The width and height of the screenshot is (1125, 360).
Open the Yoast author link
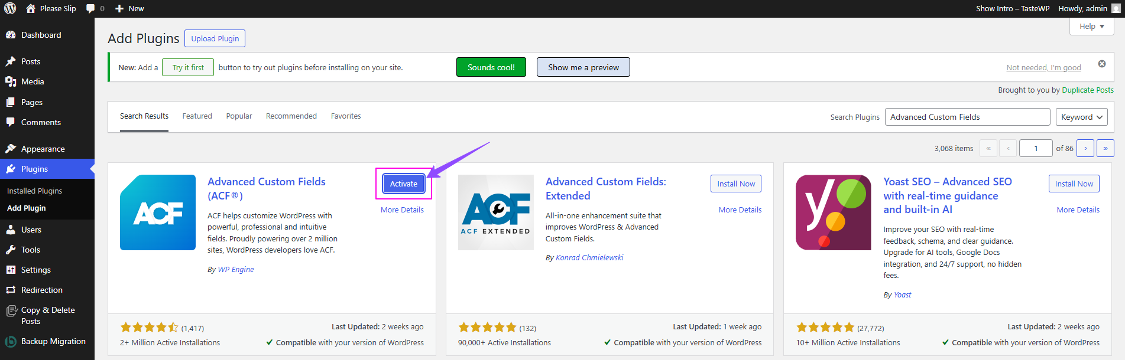pyautogui.click(x=903, y=295)
